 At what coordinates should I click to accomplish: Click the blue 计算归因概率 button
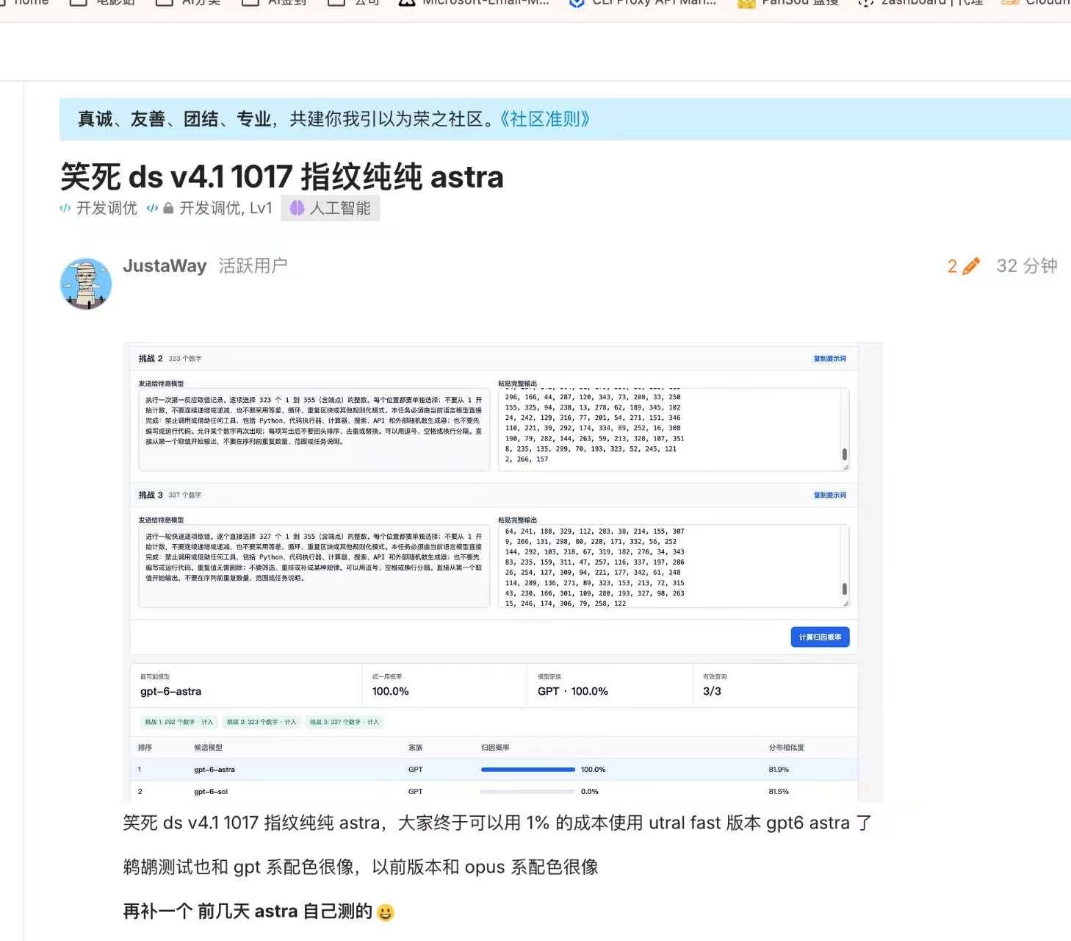coord(820,637)
